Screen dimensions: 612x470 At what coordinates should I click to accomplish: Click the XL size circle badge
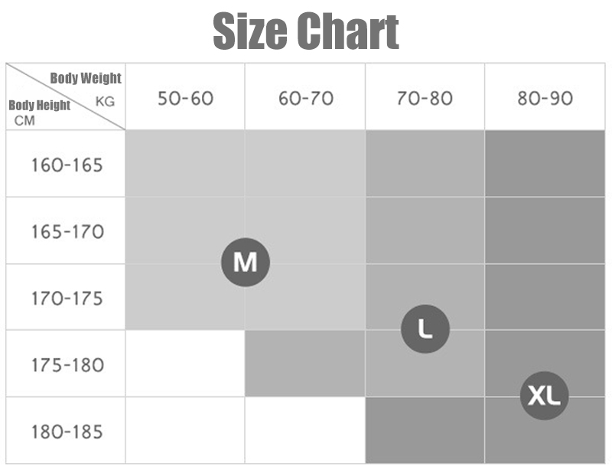[x=545, y=396]
